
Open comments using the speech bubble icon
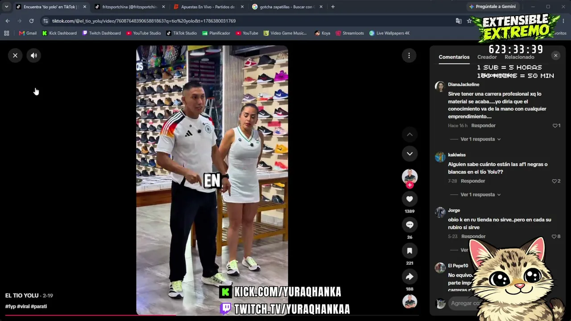coord(410,225)
